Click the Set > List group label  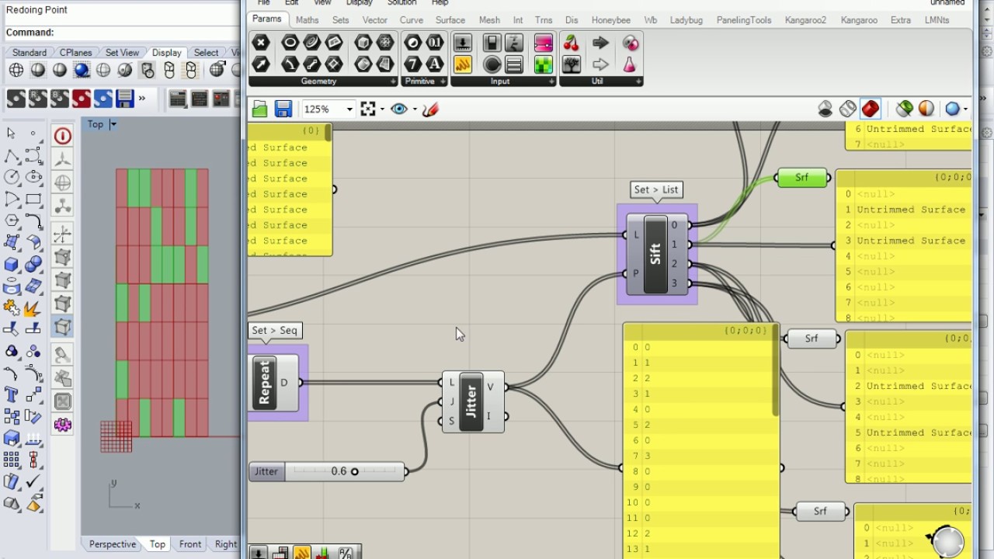click(656, 189)
